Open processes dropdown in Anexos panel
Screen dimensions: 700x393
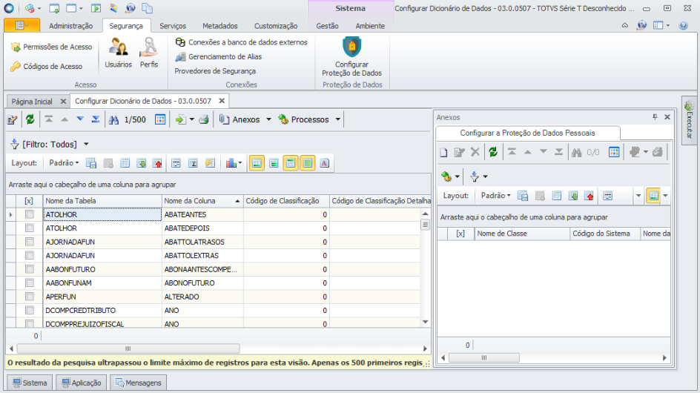pos(457,176)
